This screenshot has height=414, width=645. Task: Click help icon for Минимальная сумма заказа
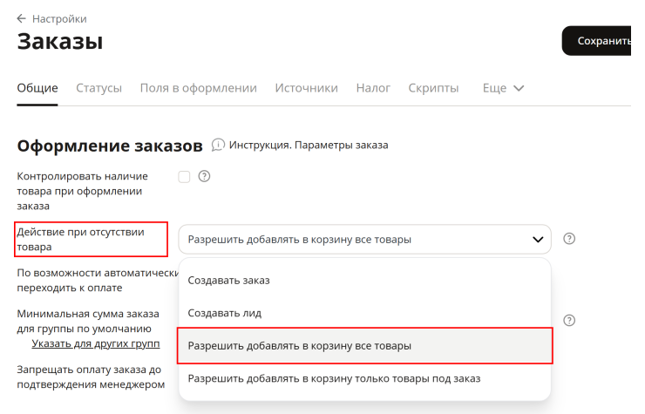(569, 320)
